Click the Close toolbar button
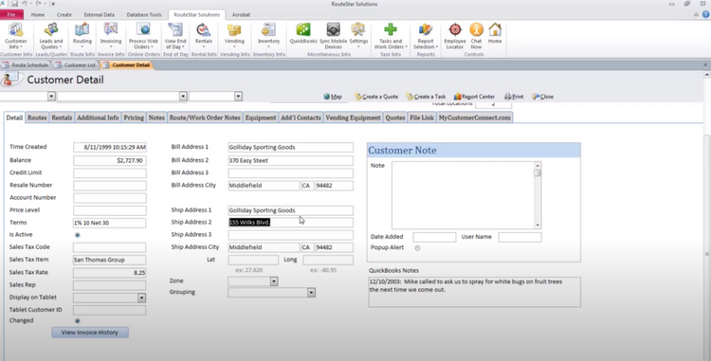Image resolution: width=711 pixels, height=361 pixels. (x=543, y=97)
